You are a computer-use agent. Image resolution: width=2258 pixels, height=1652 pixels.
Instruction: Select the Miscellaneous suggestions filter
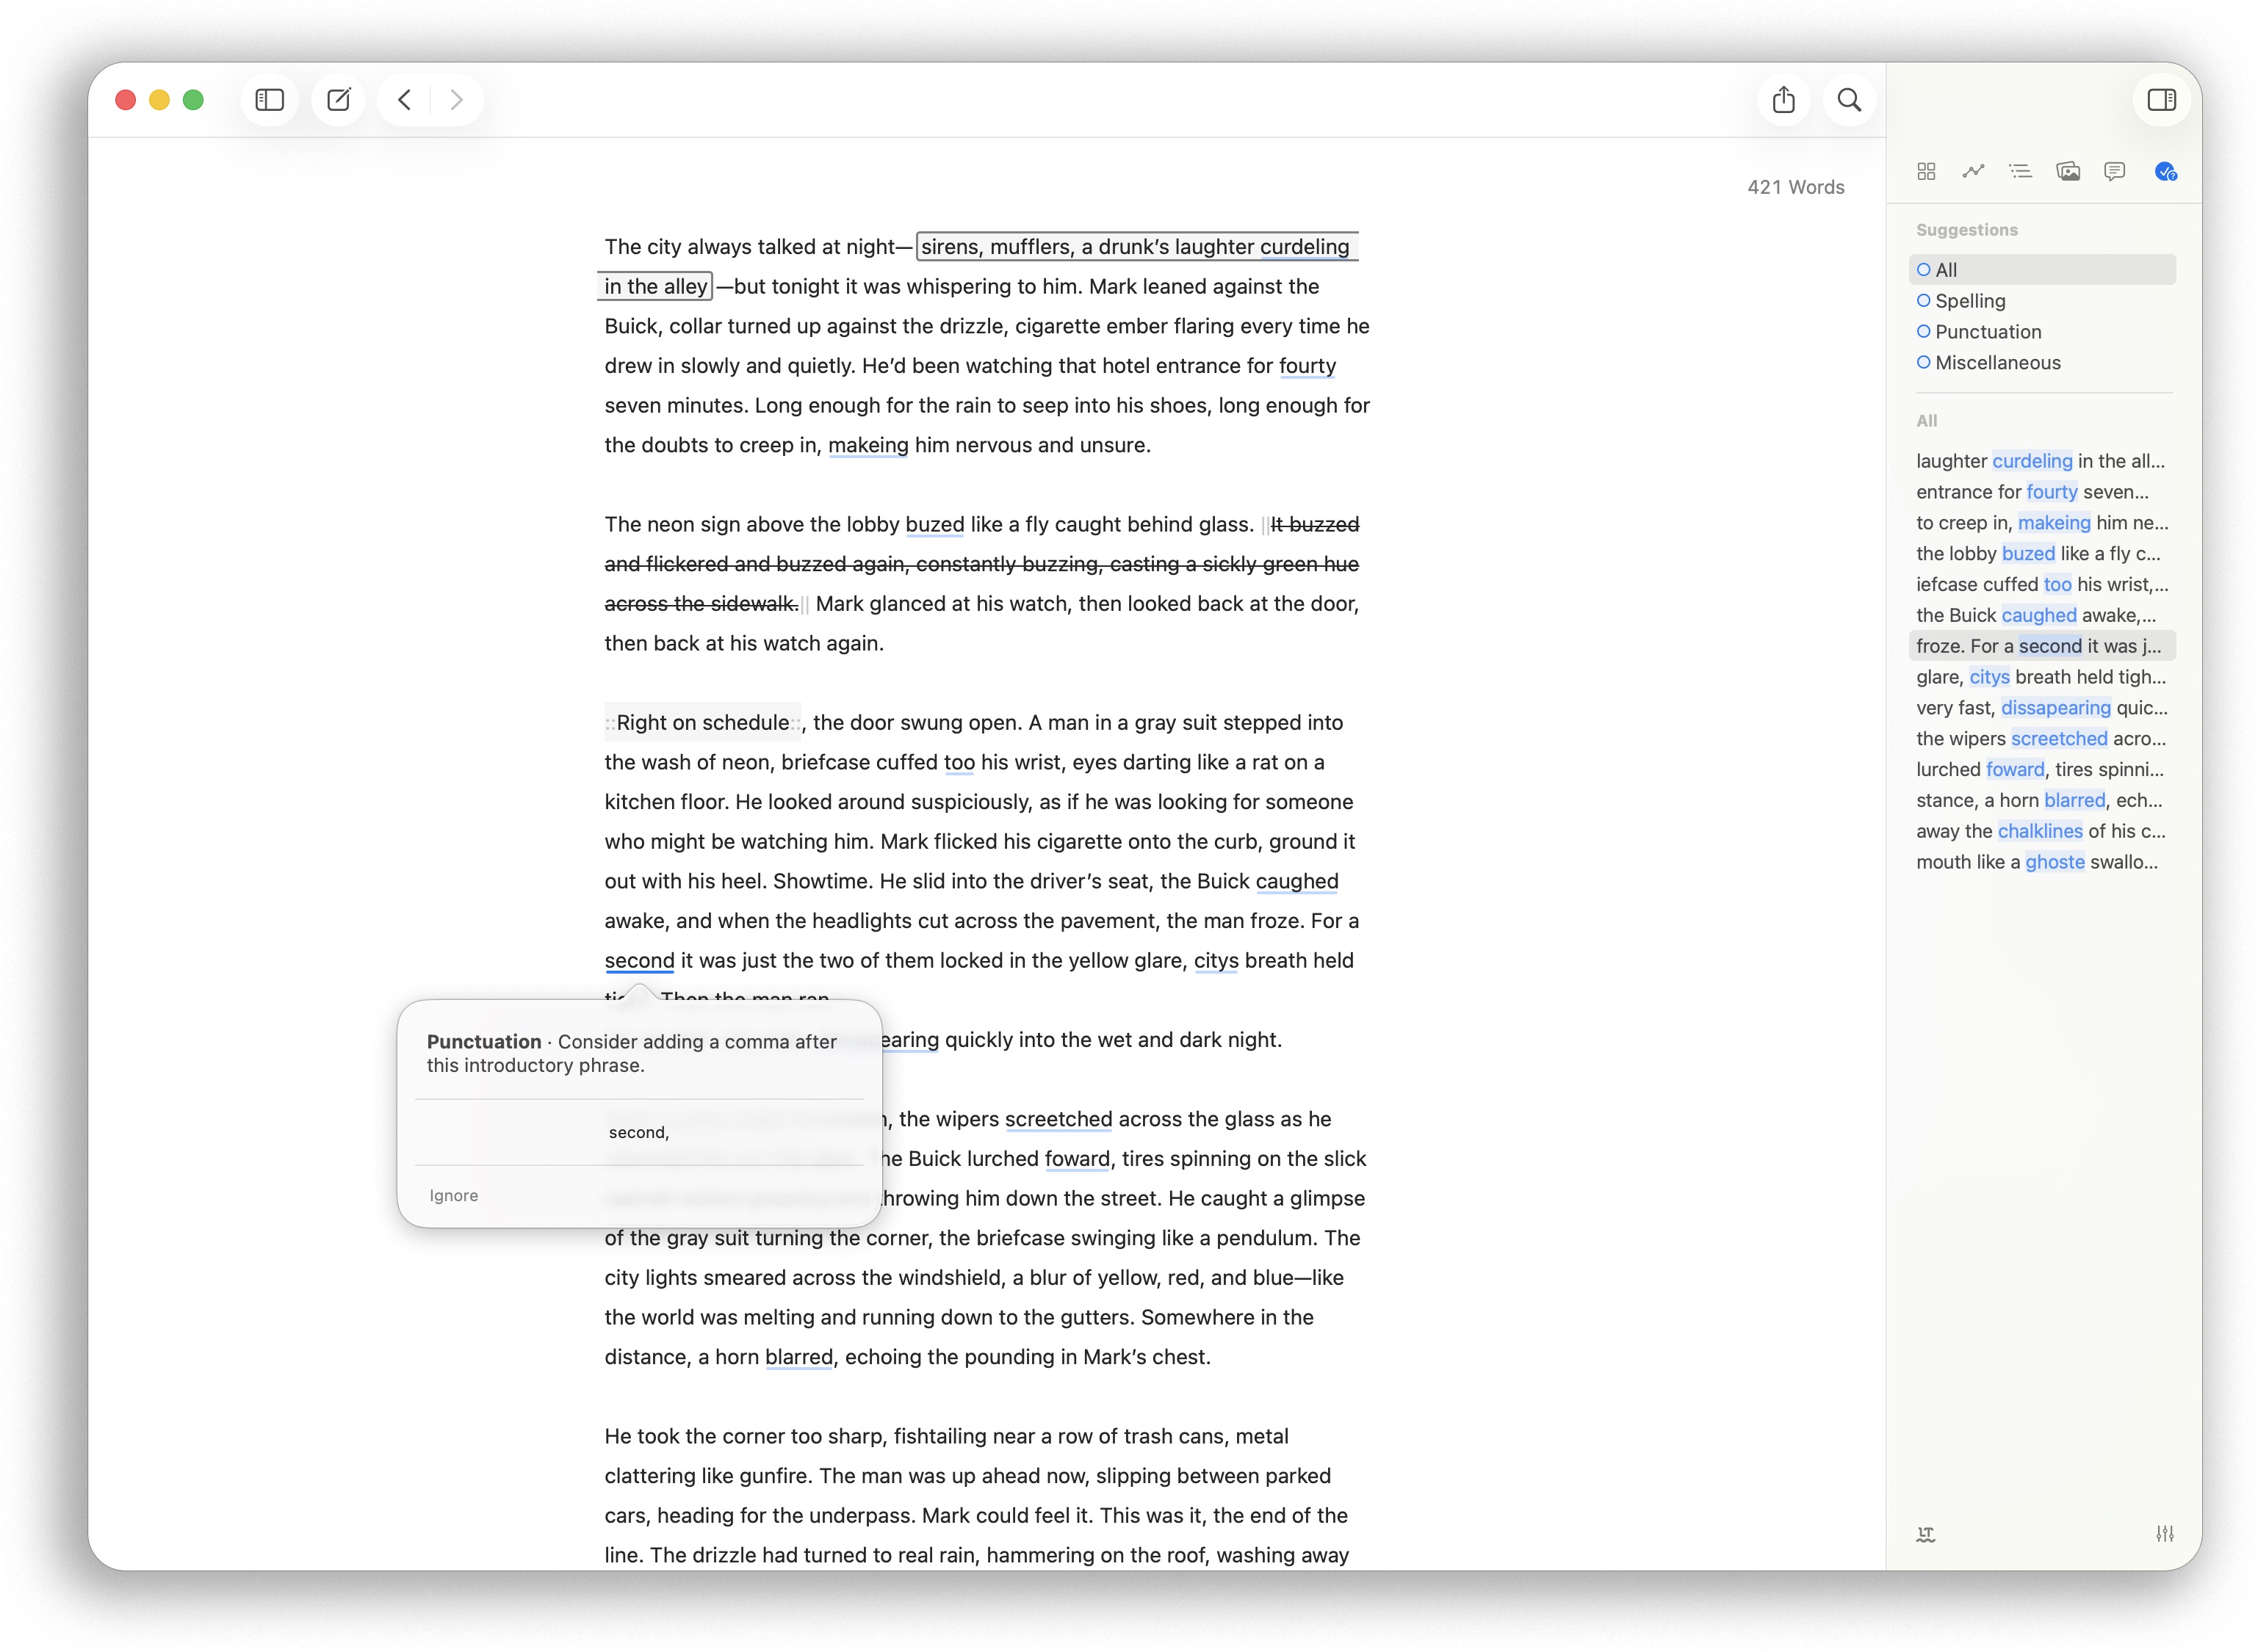(1997, 363)
